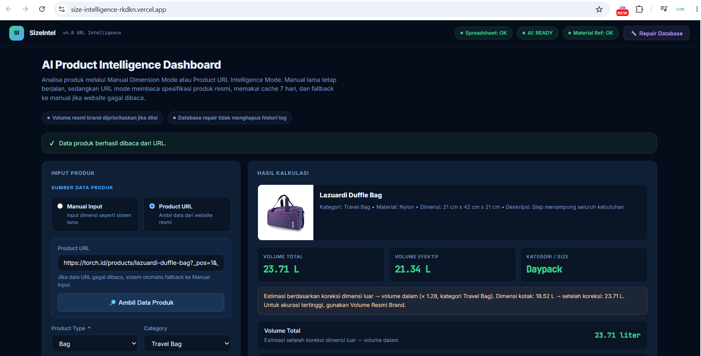
Task: Click the SUMBER DATA PRODUK section label
Action: pos(82,188)
